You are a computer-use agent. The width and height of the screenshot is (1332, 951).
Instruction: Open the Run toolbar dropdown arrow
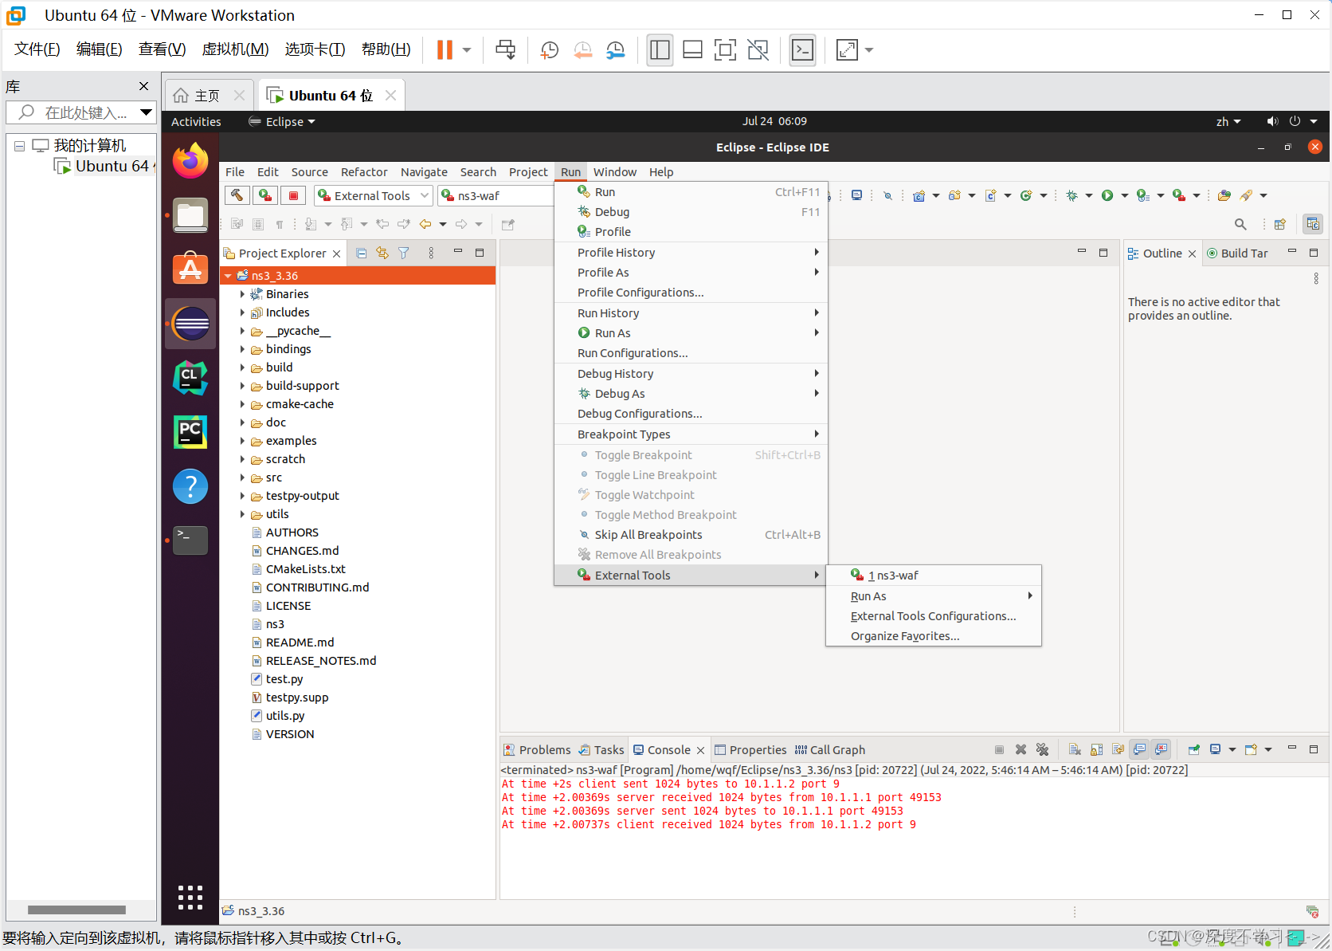coord(1124,195)
